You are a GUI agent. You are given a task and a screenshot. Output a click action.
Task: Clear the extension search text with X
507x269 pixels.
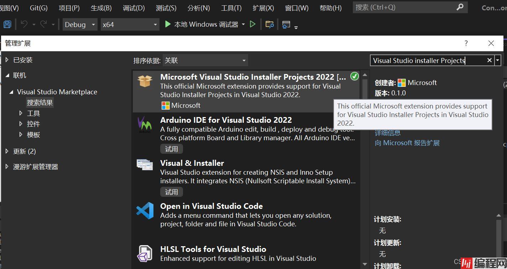point(489,60)
